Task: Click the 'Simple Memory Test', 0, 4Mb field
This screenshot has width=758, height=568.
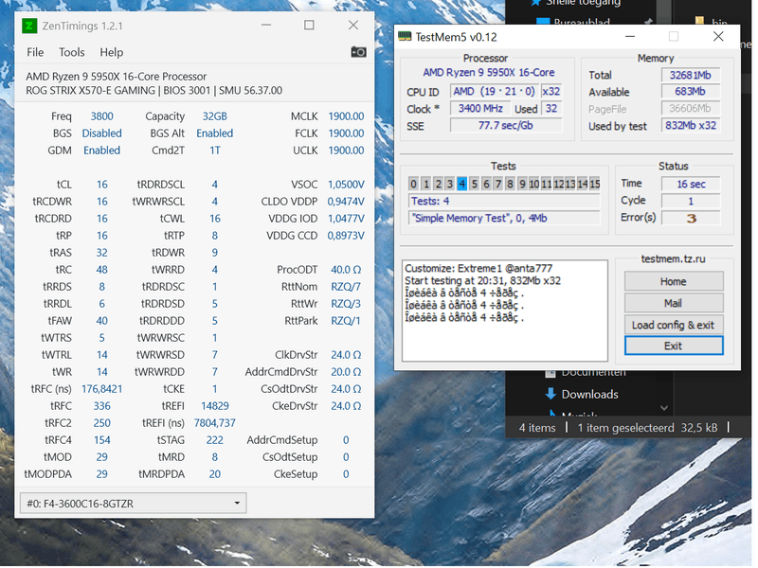Action: tap(504, 219)
